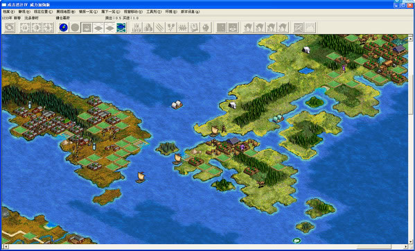Select the white-sailed ship in the strait

[177, 105]
